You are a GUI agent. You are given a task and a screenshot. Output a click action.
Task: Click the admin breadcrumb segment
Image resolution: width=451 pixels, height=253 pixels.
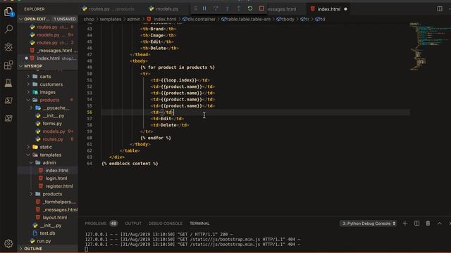tap(134, 19)
